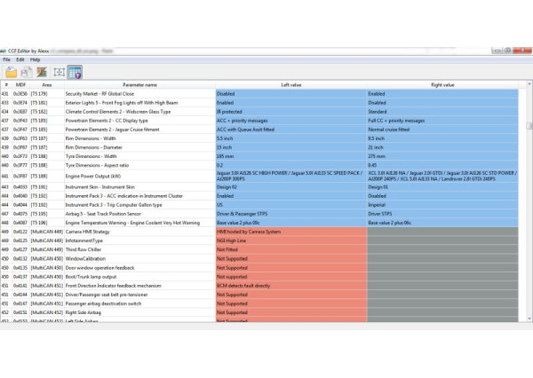The height and width of the screenshot is (378, 533).
Task: Open the Help menu
Action: click(x=35, y=59)
